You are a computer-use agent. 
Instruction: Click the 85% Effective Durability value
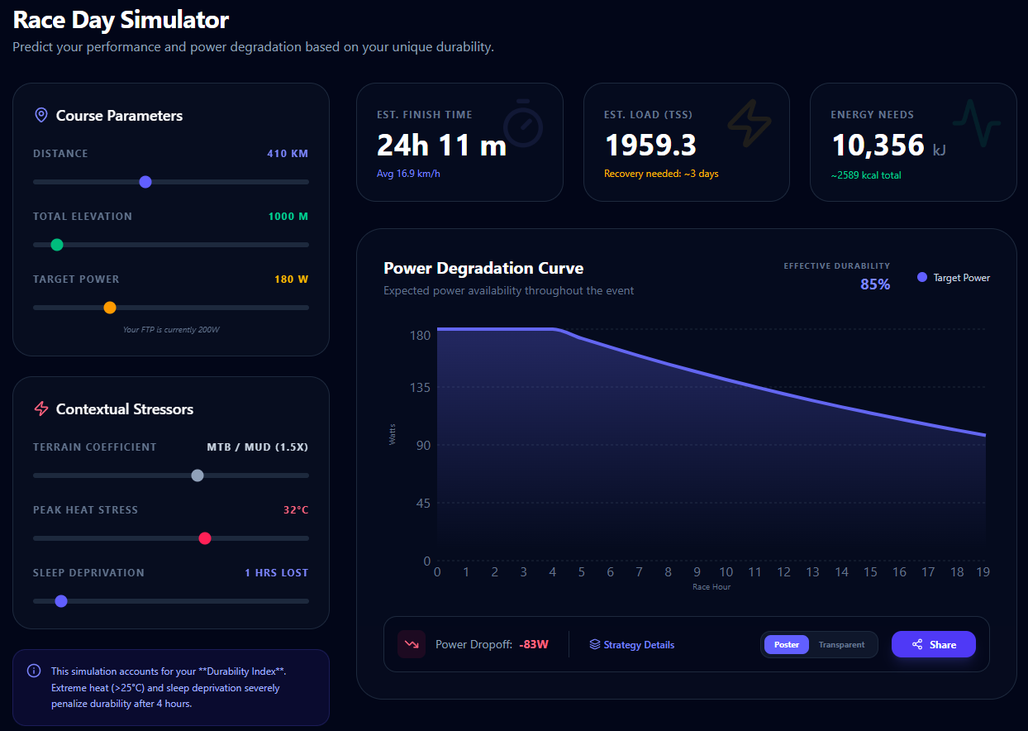tap(874, 284)
